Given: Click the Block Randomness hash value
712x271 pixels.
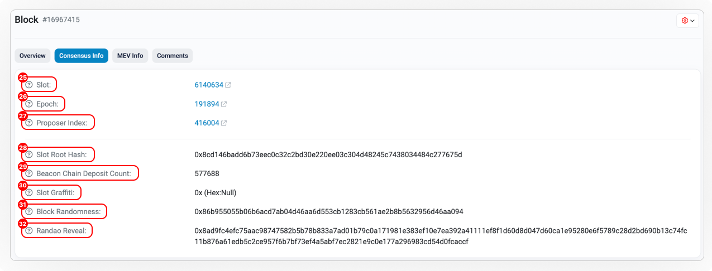Looking at the screenshot, I should coord(328,212).
